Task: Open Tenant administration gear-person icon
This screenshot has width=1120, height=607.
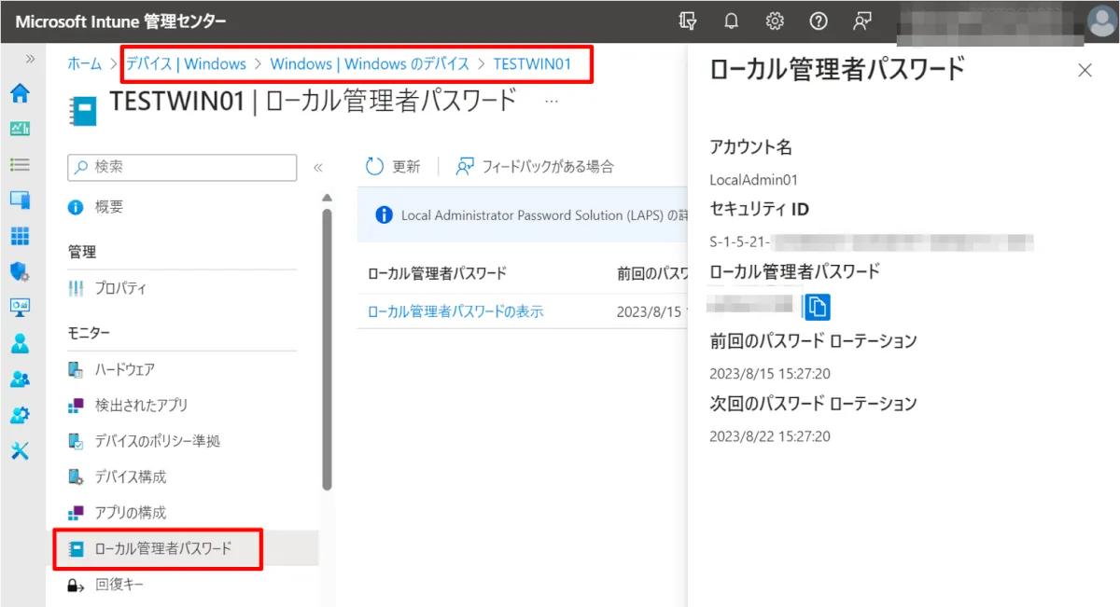Action: click(20, 415)
